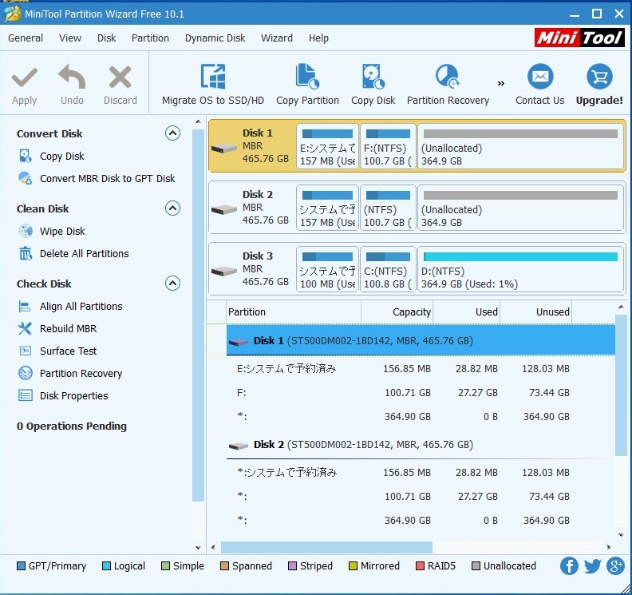Open the Help menu
Viewport: 632px width, 595px height.
[318, 38]
